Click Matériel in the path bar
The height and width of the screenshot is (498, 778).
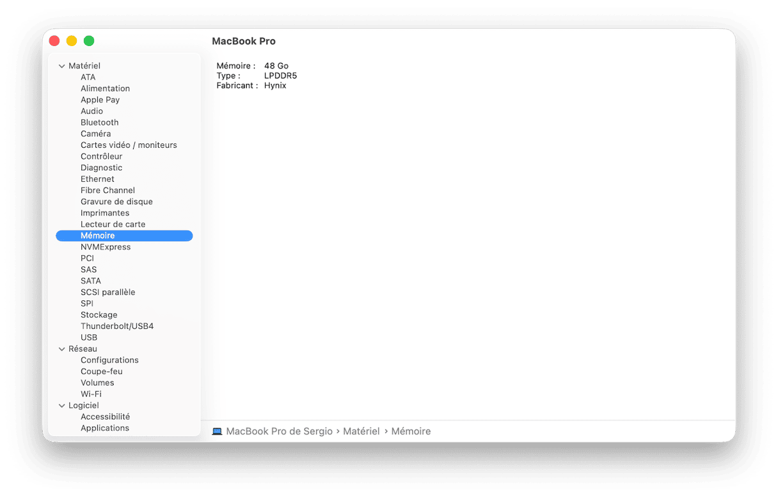click(x=361, y=431)
